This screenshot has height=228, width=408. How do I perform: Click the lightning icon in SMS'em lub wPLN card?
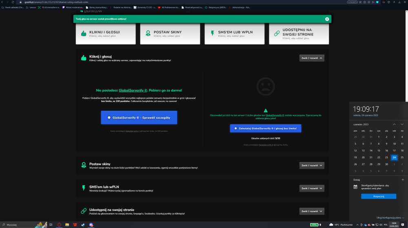tap(212, 33)
